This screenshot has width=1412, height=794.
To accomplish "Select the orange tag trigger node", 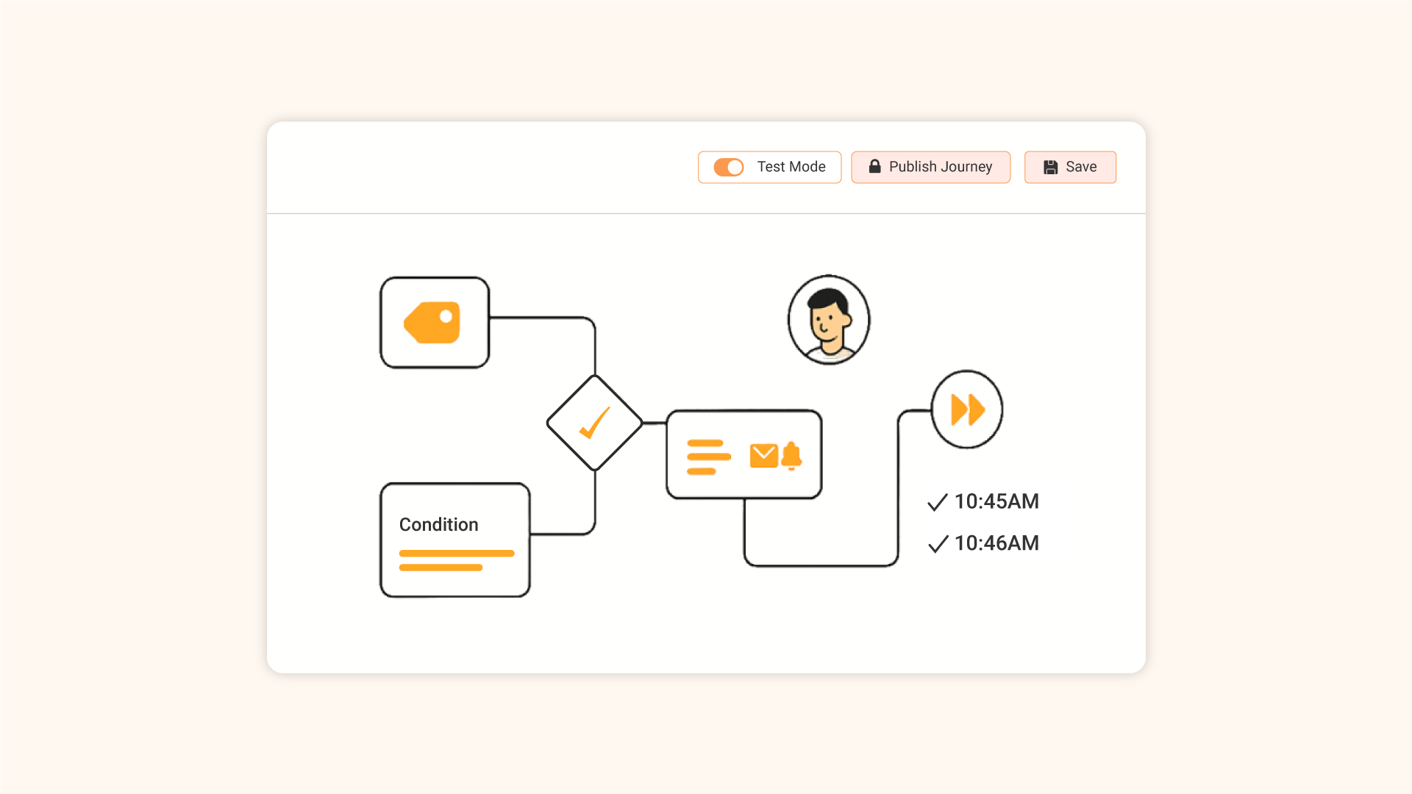I will point(434,322).
